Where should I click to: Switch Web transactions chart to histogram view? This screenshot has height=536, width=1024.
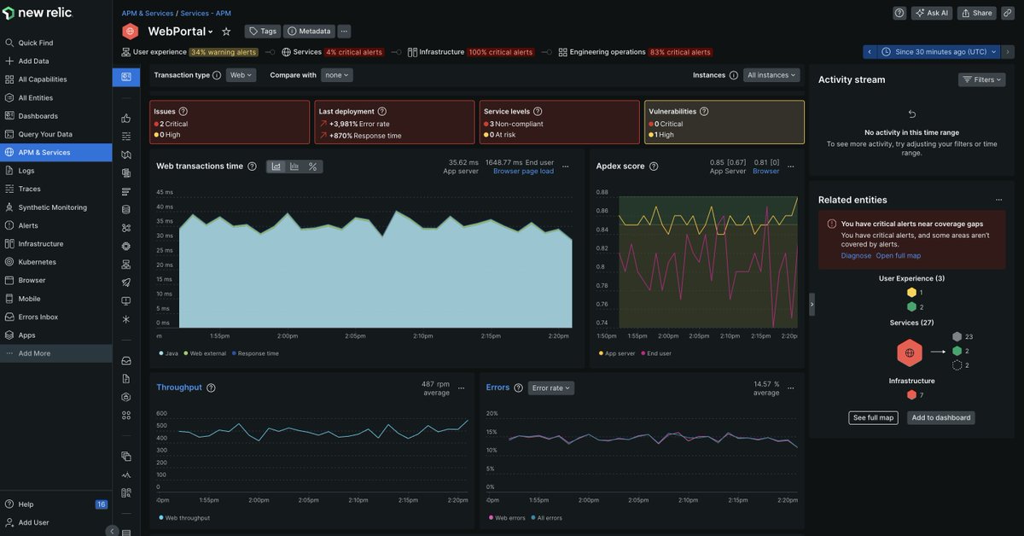click(294, 166)
